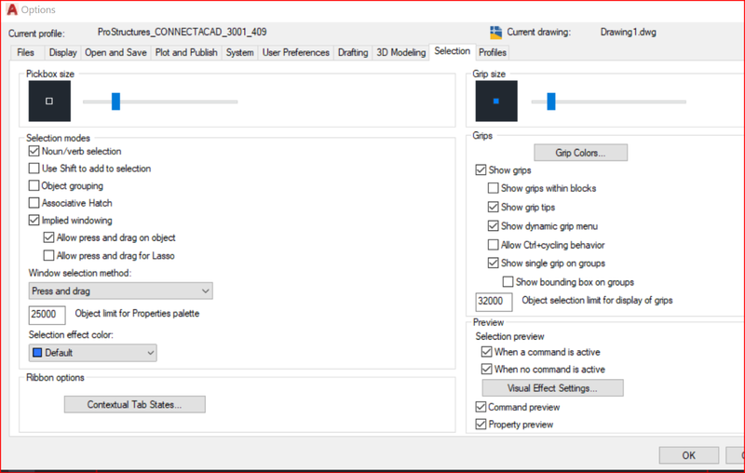Open the Files tab
Screen dimensions: 745x473
pos(26,52)
